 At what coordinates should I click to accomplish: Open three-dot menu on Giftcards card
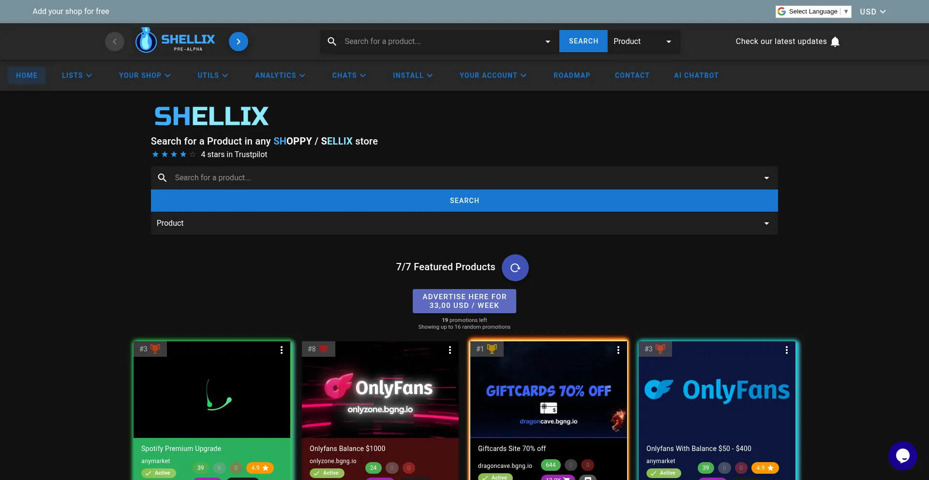click(618, 350)
